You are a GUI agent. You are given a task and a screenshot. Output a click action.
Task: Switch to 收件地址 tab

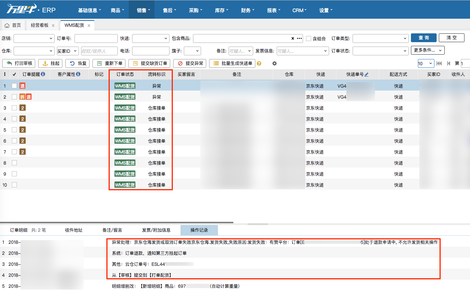(x=74, y=230)
